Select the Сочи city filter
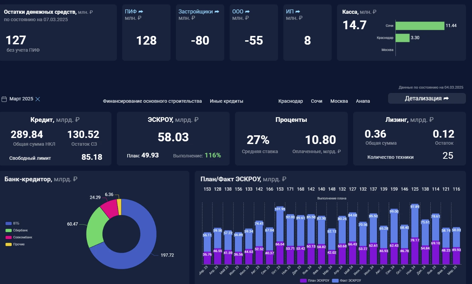The image size is (472, 284). [317, 101]
